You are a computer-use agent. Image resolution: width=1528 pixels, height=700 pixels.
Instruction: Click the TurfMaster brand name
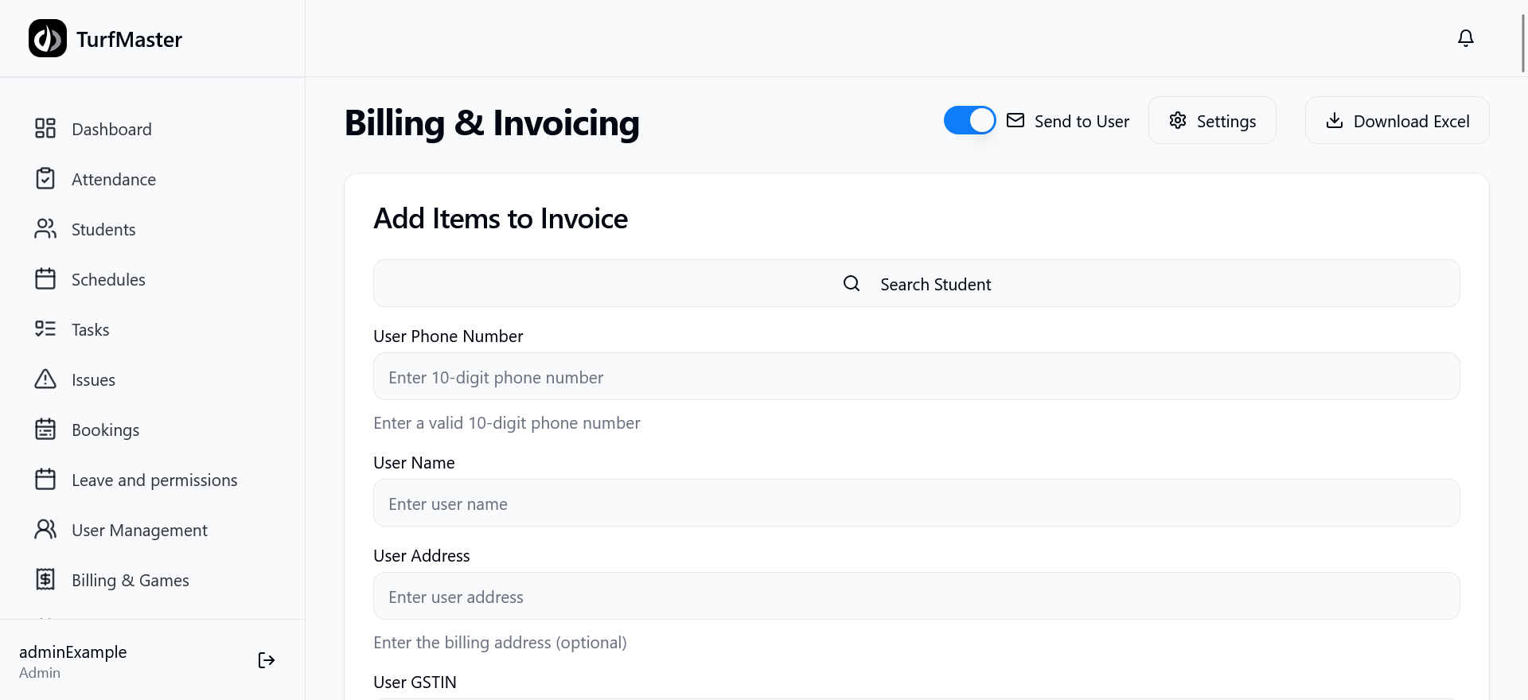[129, 39]
